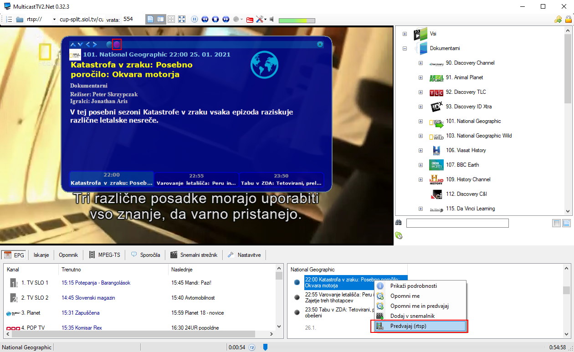Open the MPEG-TS tab

[x=105, y=255]
